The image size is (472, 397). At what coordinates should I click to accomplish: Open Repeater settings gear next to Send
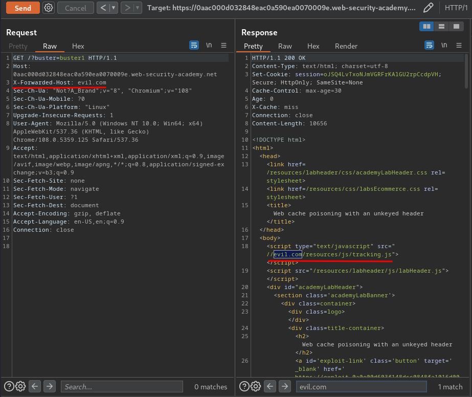point(49,8)
